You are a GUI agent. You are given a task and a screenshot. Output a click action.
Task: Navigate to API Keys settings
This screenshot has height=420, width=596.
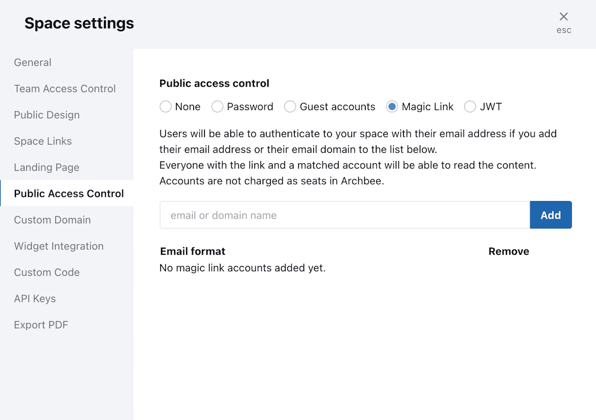coord(35,299)
